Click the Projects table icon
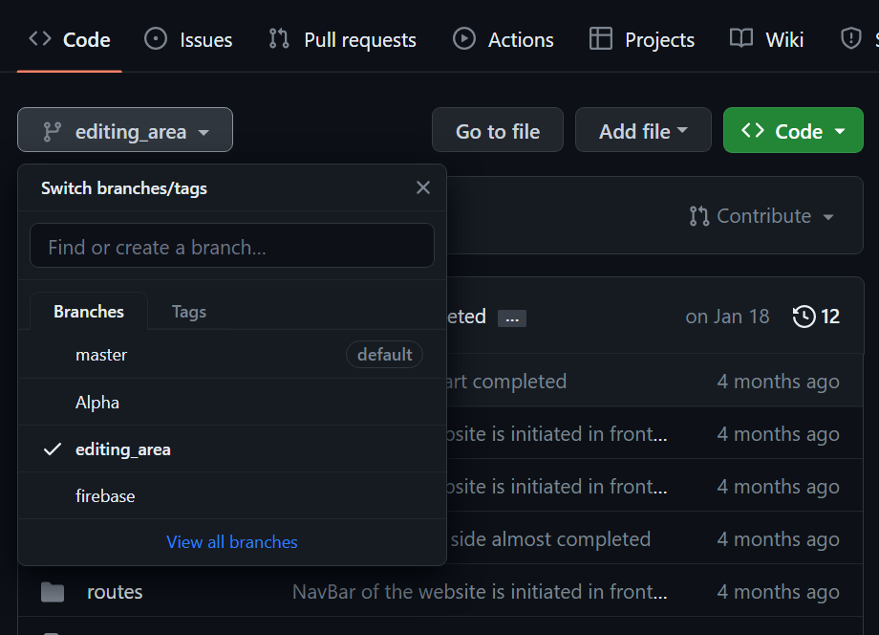 pos(601,39)
